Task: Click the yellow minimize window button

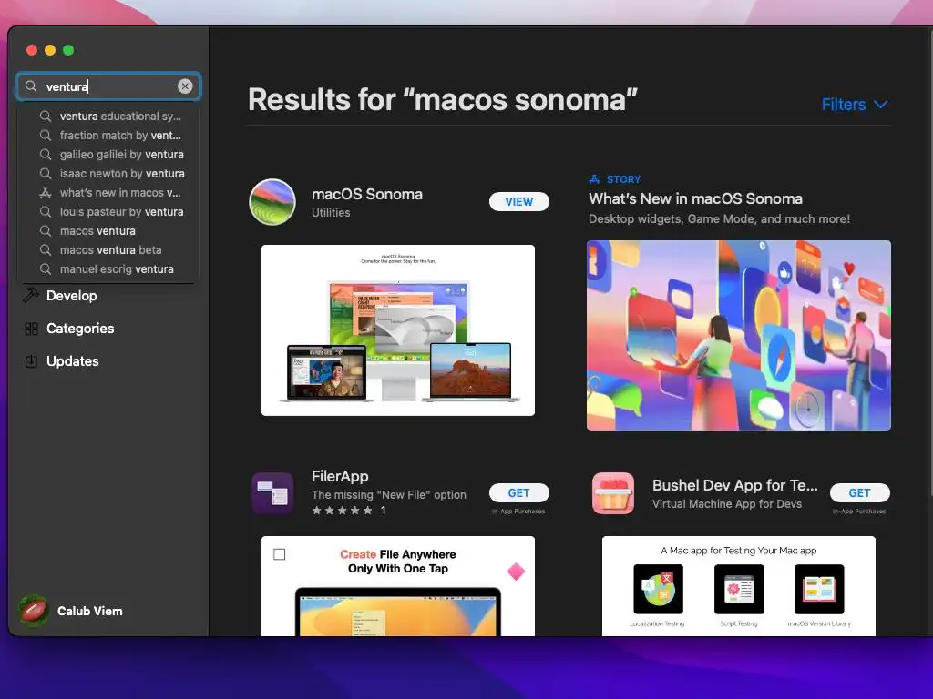Action: [x=50, y=50]
